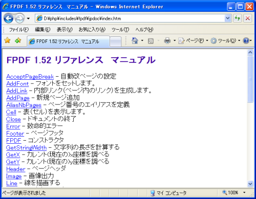Refresh the page with green arrows icon

click(238, 18)
